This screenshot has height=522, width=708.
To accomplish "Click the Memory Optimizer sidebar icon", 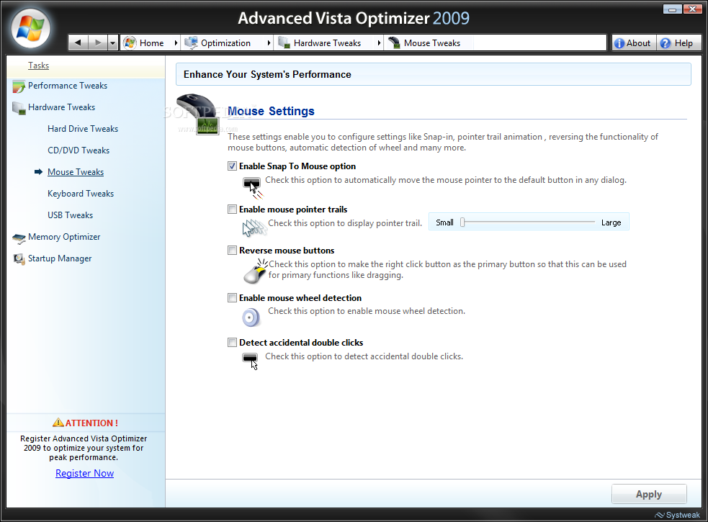I will 19,238.
